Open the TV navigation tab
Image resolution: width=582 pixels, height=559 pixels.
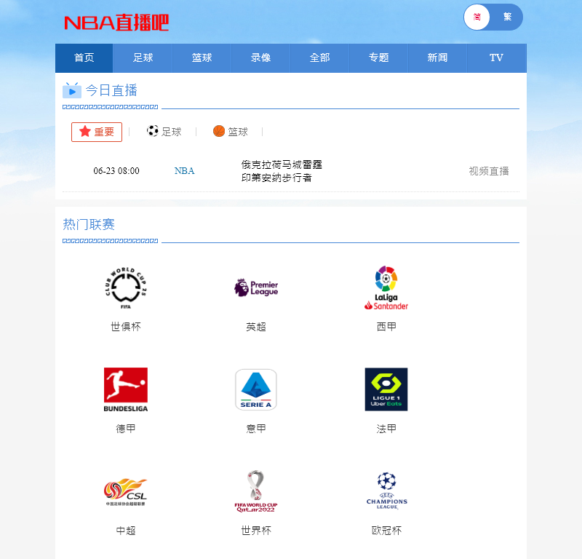tap(497, 58)
